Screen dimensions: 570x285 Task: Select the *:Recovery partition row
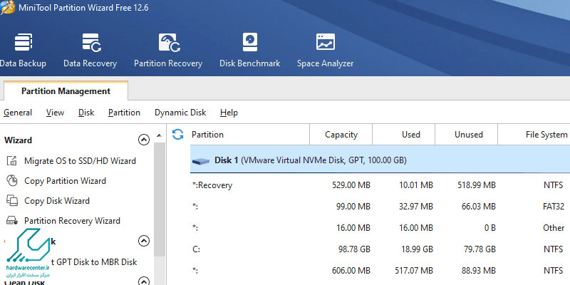(x=380, y=185)
